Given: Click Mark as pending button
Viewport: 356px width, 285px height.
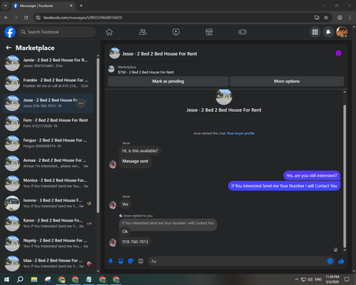Looking at the screenshot, I should coord(168,81).
